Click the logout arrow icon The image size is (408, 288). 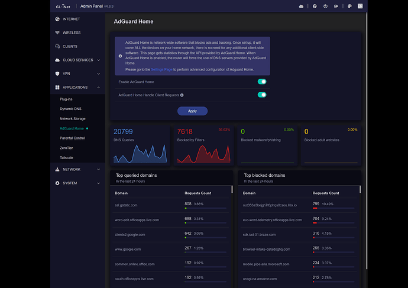pos(335,6)
